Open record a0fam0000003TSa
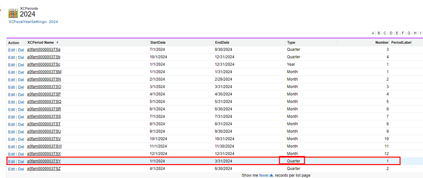This screenshot has height=178, width=423. click(x=44, y=50)
